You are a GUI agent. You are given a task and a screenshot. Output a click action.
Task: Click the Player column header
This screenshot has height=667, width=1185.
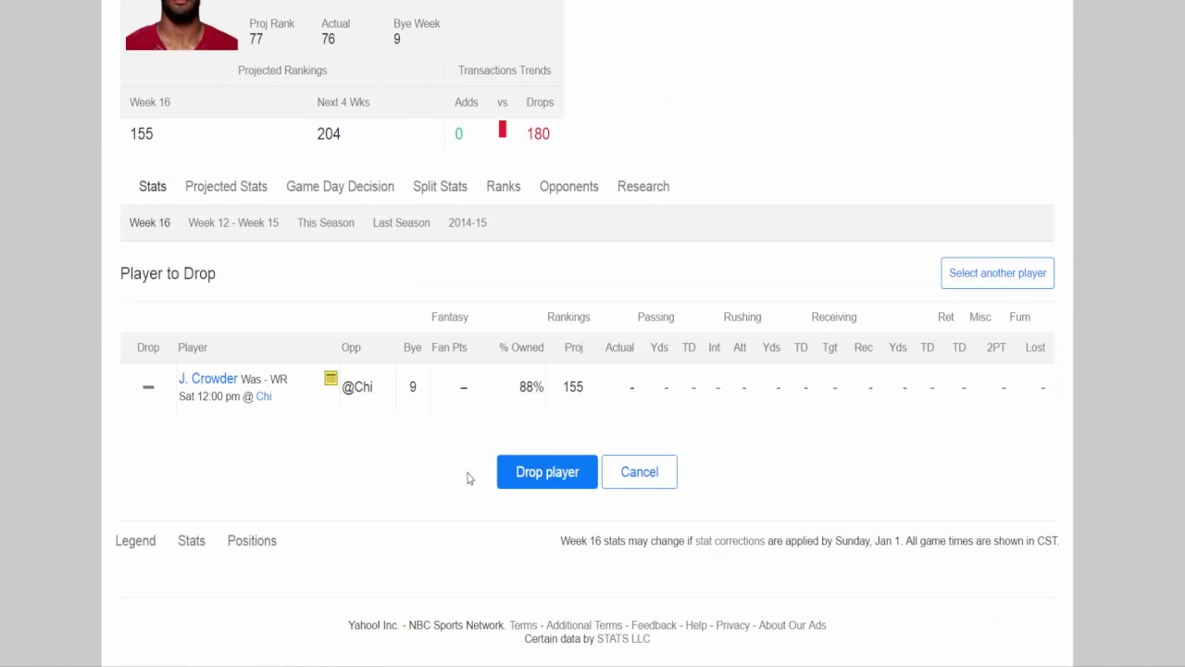193,347
